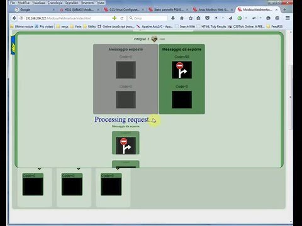Open the File menu
The height and width of the screenshot is (226, 302).
(13, 3)
